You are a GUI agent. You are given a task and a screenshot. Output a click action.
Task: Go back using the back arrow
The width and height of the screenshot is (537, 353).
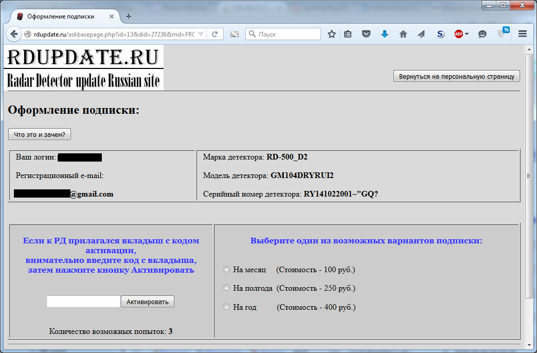click(x=14, y=34)
